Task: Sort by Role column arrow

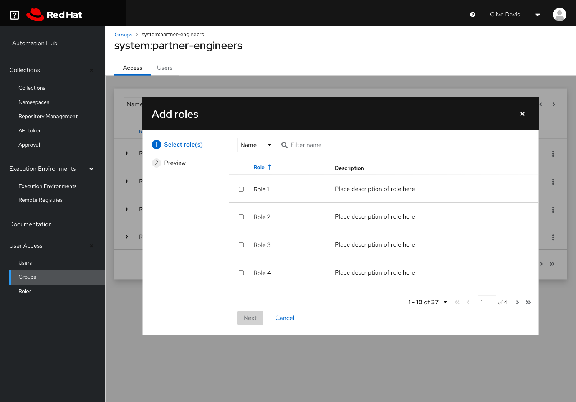Action: click(270, 167)
